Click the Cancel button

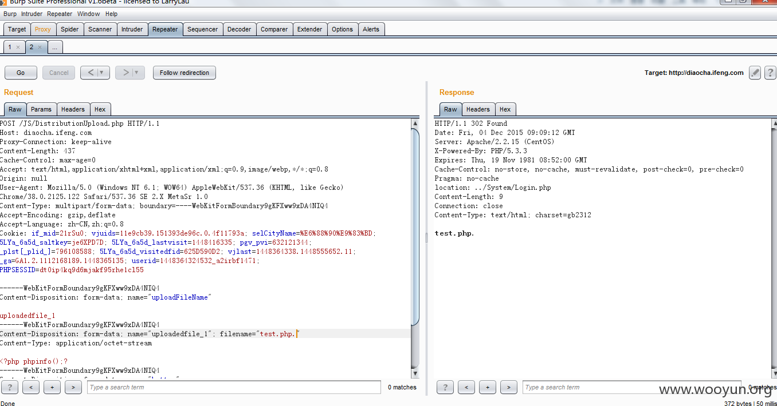pos(59,73)
